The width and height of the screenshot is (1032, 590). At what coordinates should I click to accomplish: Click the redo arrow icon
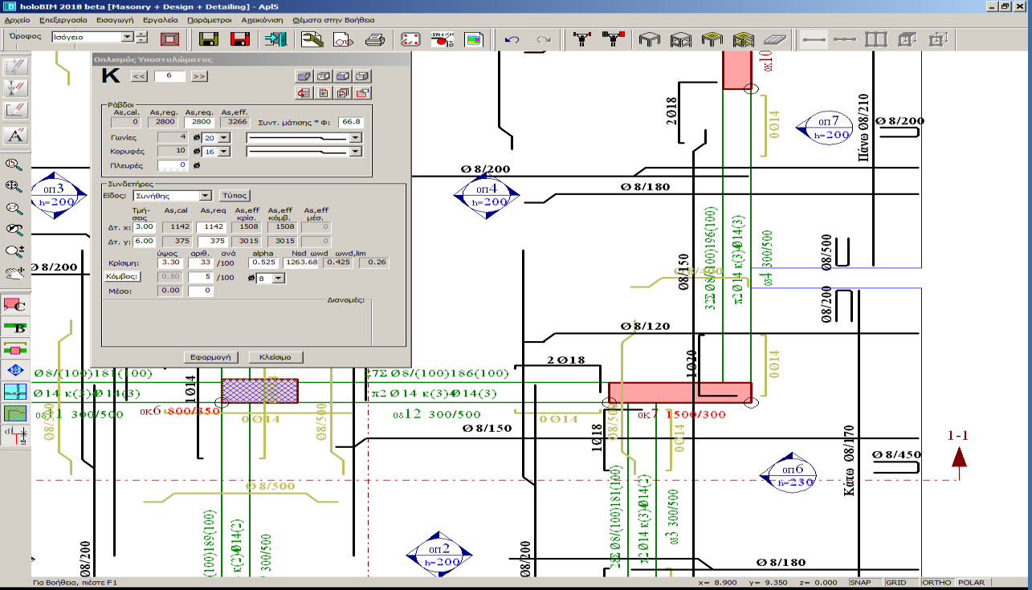click(x=544, y=39)
